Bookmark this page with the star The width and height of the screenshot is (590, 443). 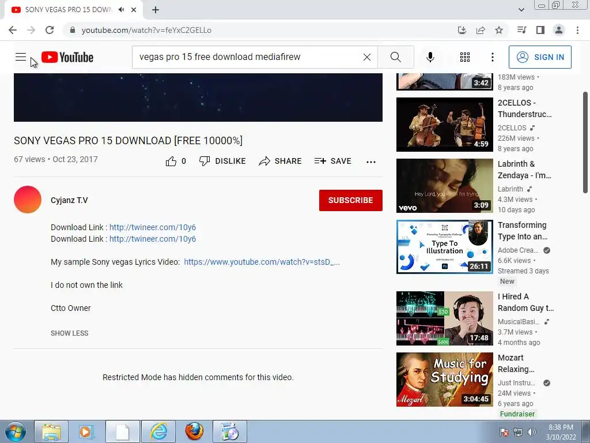[499, 30]
